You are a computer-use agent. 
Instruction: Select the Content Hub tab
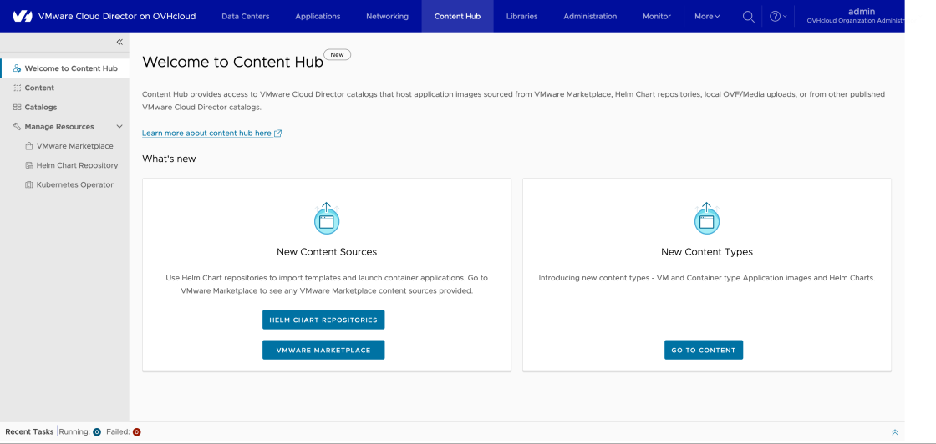click(457, 16)
